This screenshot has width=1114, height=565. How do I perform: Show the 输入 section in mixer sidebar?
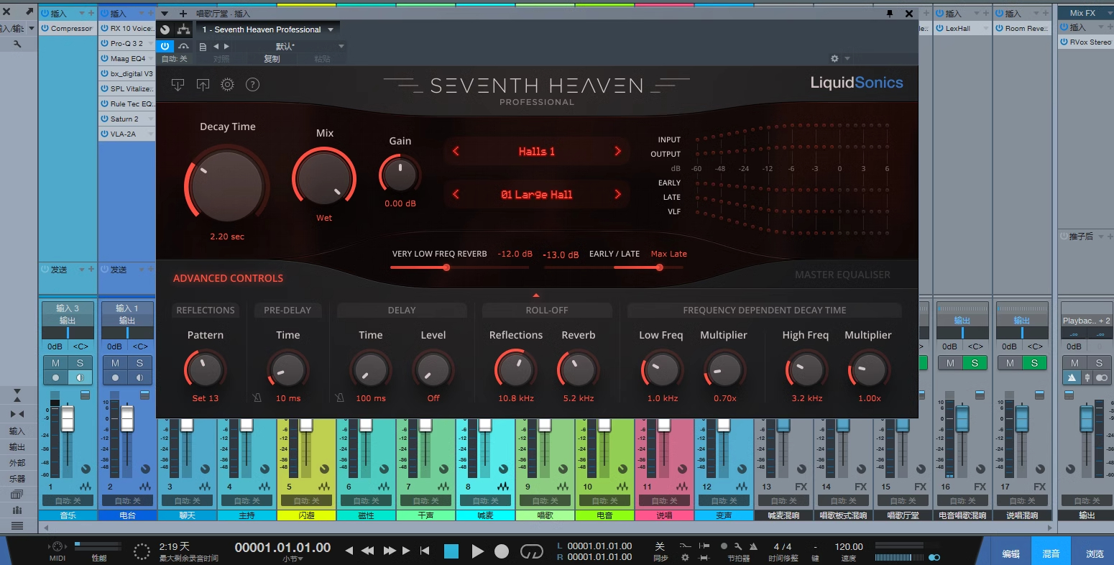coord(17,431)
